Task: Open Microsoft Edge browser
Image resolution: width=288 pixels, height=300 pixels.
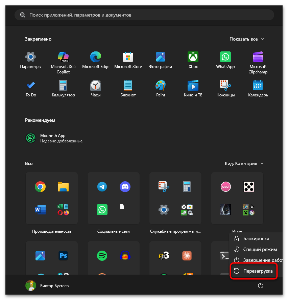Action: click(x=96, y=60)
